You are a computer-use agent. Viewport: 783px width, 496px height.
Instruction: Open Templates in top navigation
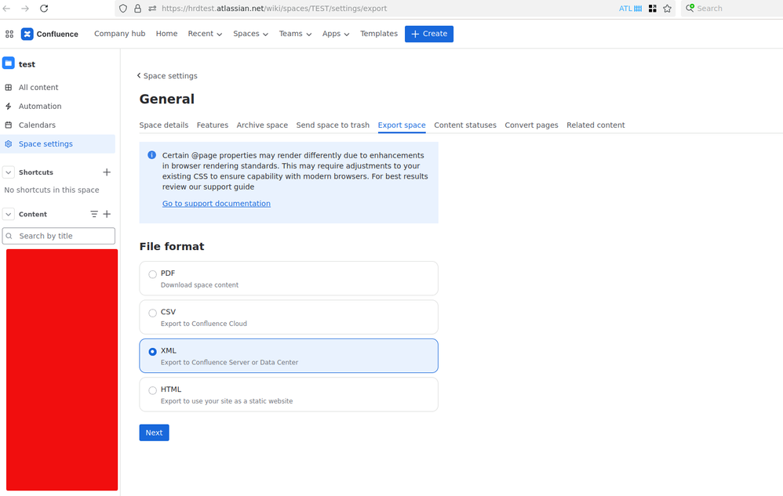click(379, 34)
